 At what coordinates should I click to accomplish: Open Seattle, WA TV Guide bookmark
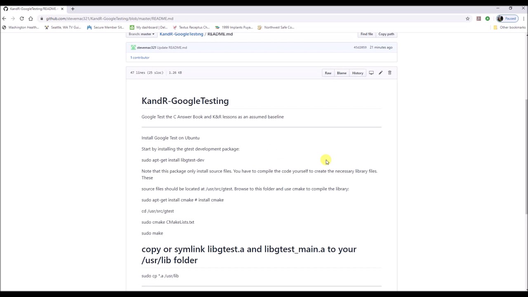pyautogui.click(x=63, y=28)
